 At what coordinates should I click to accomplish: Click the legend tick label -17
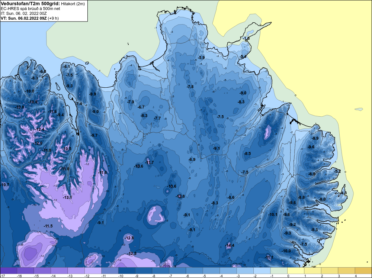[2, 276]
